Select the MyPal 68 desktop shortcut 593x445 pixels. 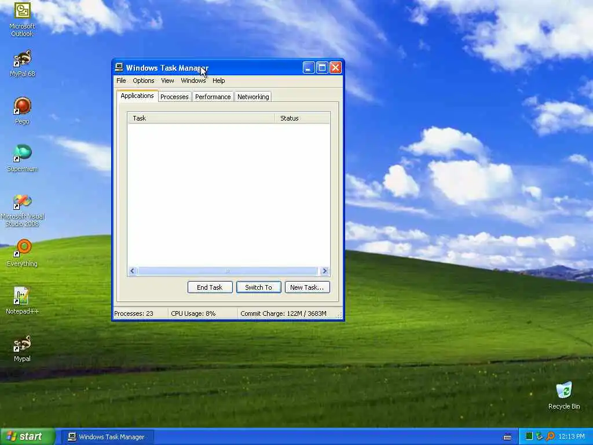coord(22,64)
